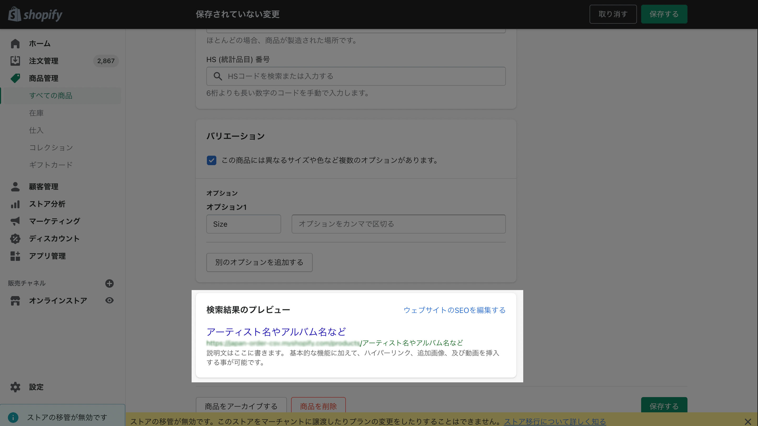Image resolution: width=758 pixels, height=426 pixels.
Task: View online store via eye icon
Action: (x=109, y=300)
